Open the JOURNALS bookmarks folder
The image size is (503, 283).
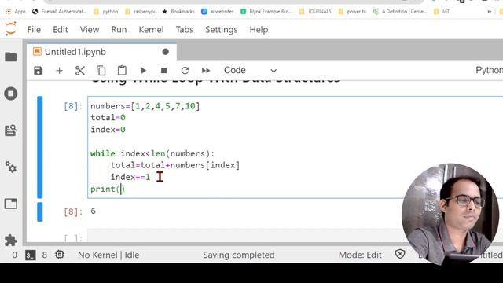(x=315, y=11)
